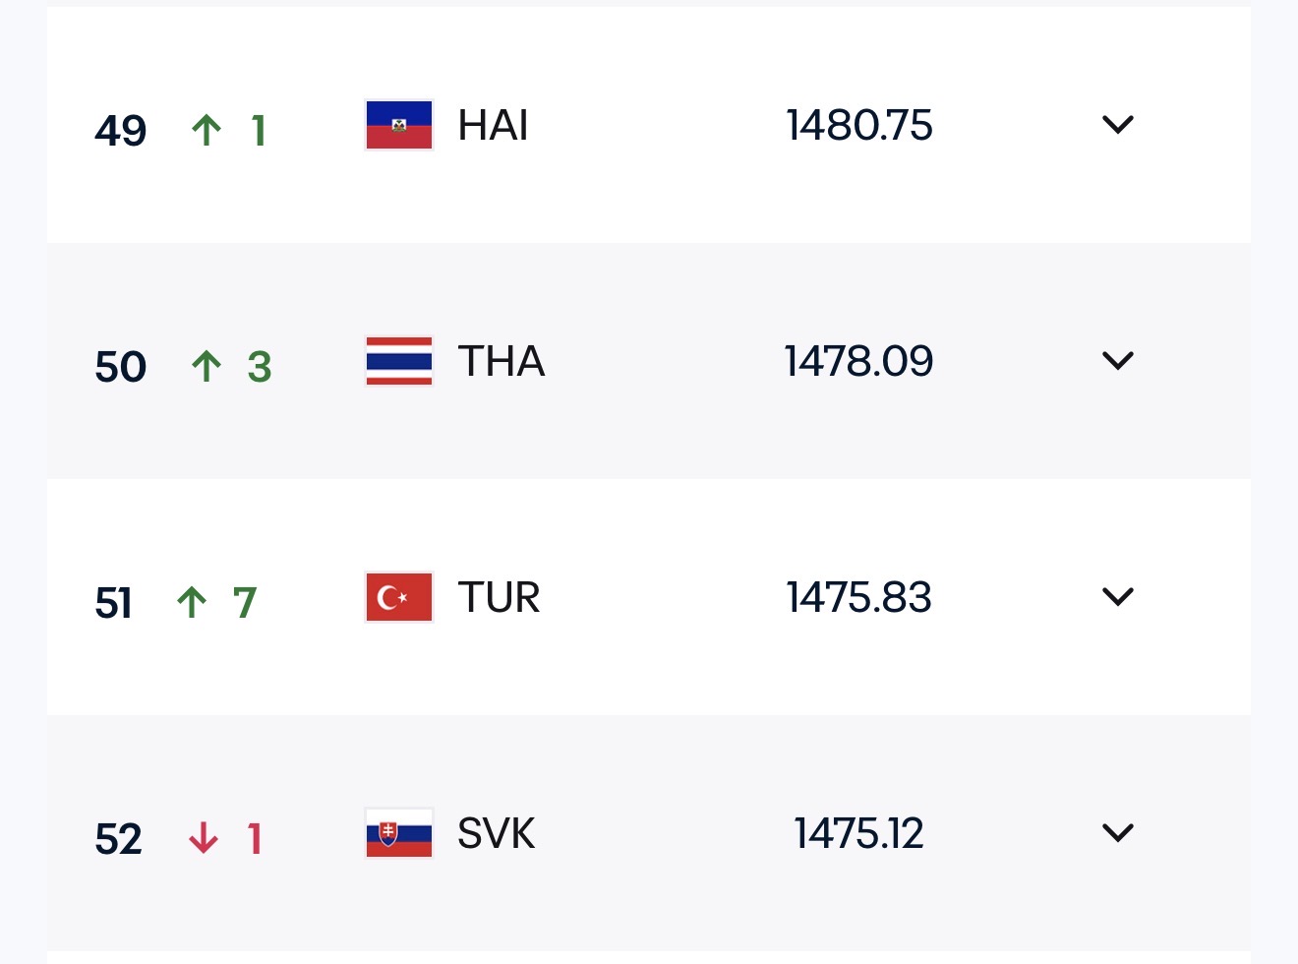Screen dimensions: 1298x964
Task: Click the 1478.09 points value
Action: [858, 362]
